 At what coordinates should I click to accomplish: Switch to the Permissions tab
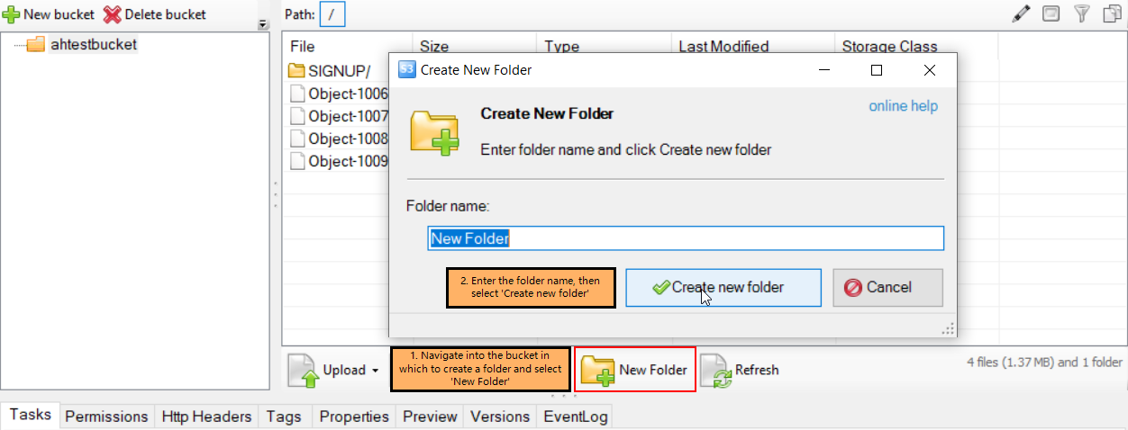(106, 417)
